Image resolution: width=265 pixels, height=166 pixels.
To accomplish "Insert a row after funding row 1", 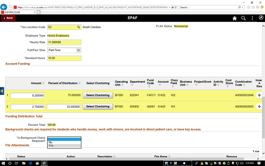I will point(259,95).
